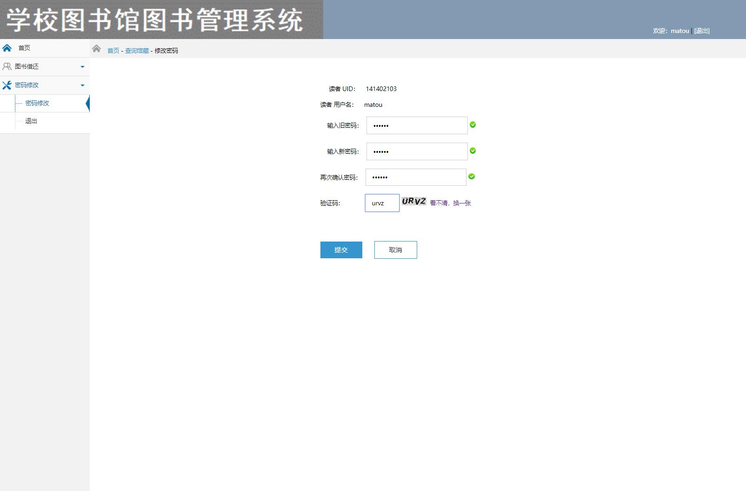Click the green check icon beside old password
This screenshot has width=746, height=491.
[x=473, y=125]
